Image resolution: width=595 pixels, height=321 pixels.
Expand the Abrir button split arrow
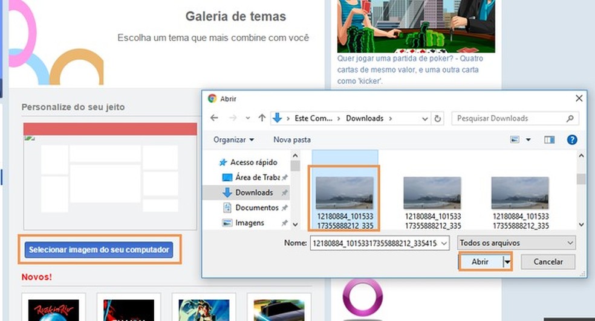507,262
